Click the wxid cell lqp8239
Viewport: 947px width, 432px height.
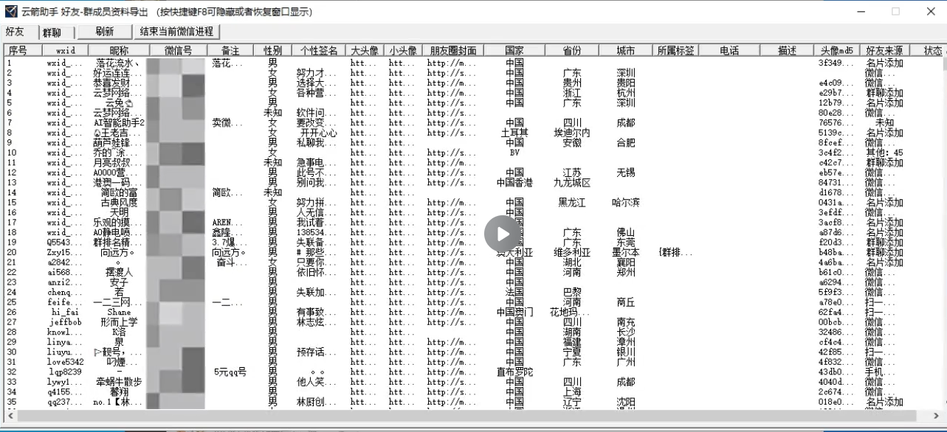(x=65, y=372)
